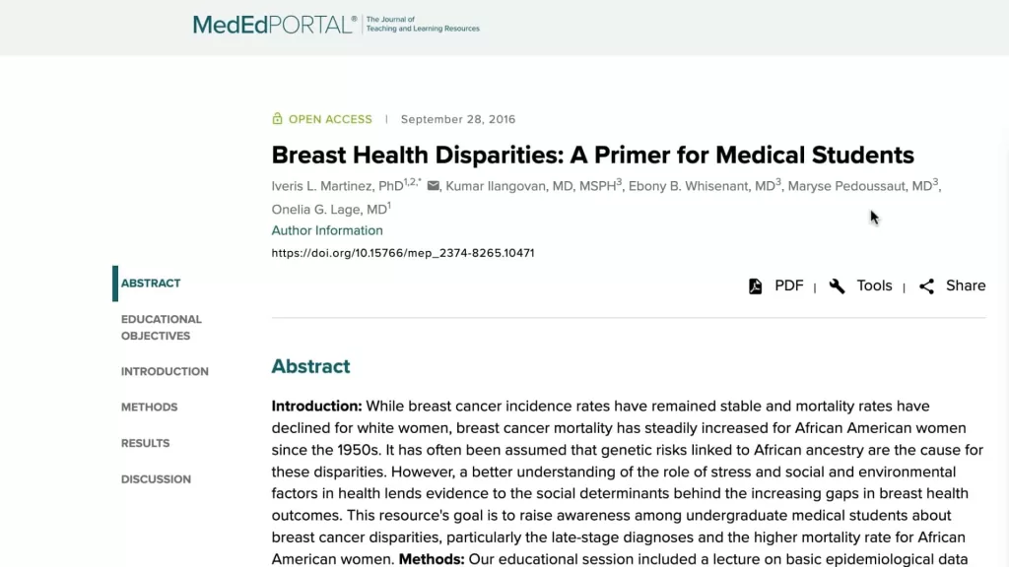Click the Share network icon
The width and height of the screenshot is (1009, 567).
pyautogui.click(x=926, y=286)
